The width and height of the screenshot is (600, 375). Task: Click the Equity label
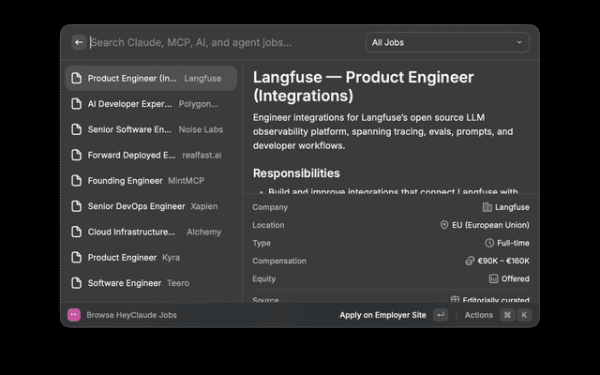click(x=263, y=279)
